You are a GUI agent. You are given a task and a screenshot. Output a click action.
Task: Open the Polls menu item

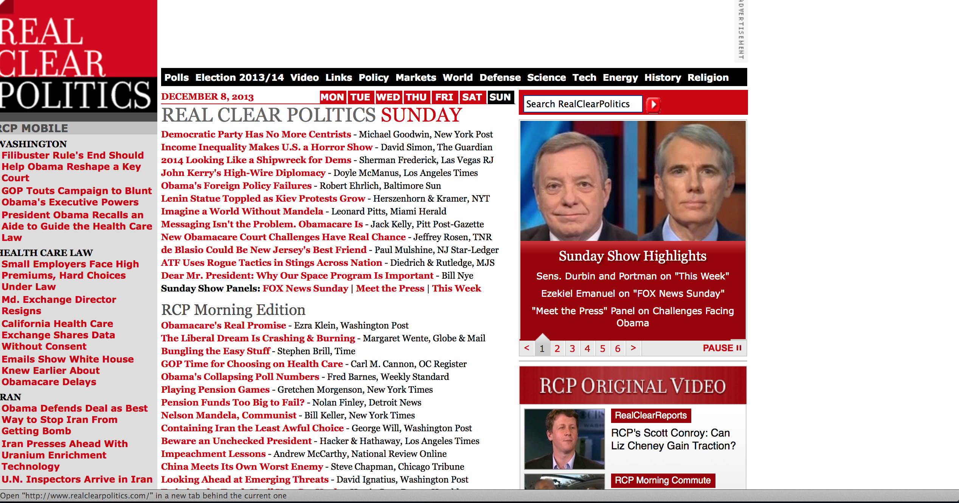pos(176,77)
